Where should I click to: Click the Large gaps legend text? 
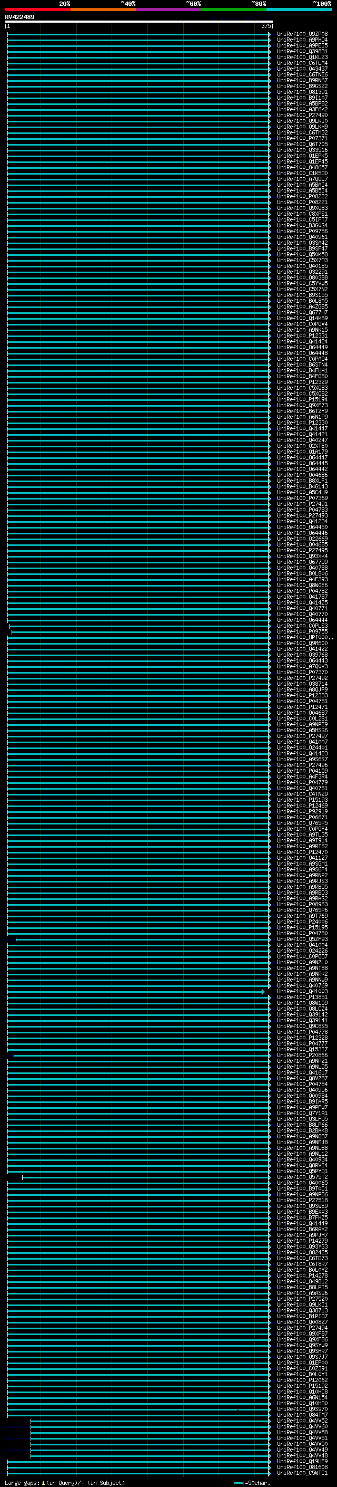[22, 1482]
